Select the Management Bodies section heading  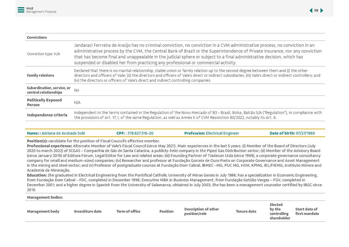point(45,197)
